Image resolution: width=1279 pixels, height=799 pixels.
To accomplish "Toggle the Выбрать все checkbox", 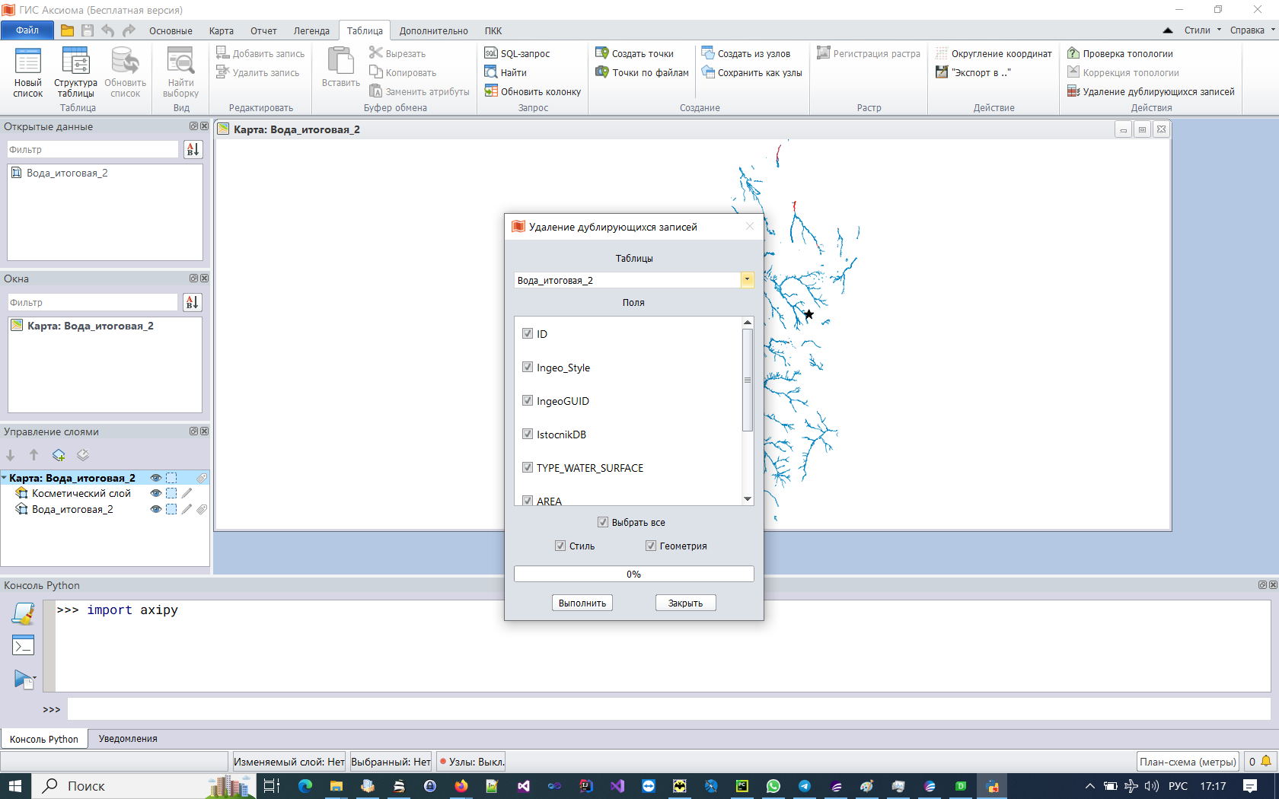I will coord(603,522).
